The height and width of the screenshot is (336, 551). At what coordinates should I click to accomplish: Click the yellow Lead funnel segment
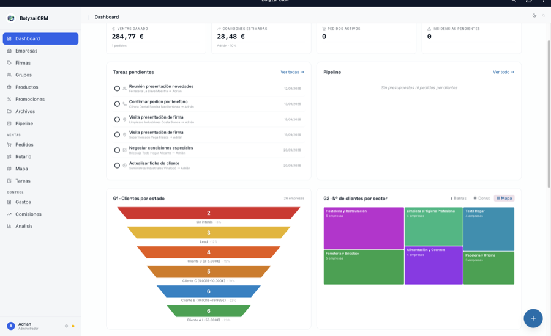(208, 233)
